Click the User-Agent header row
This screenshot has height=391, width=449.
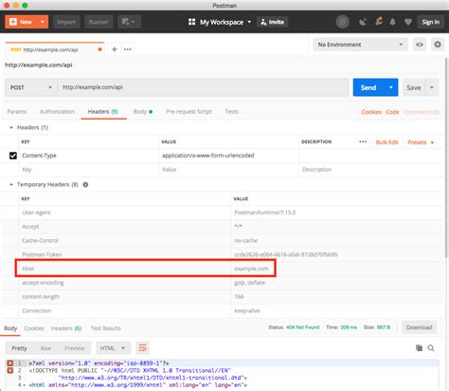[x=221, y=213]
